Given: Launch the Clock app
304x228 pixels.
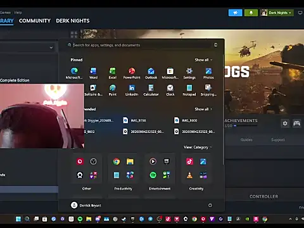Looking at the screenshot, I should point(170,91).
